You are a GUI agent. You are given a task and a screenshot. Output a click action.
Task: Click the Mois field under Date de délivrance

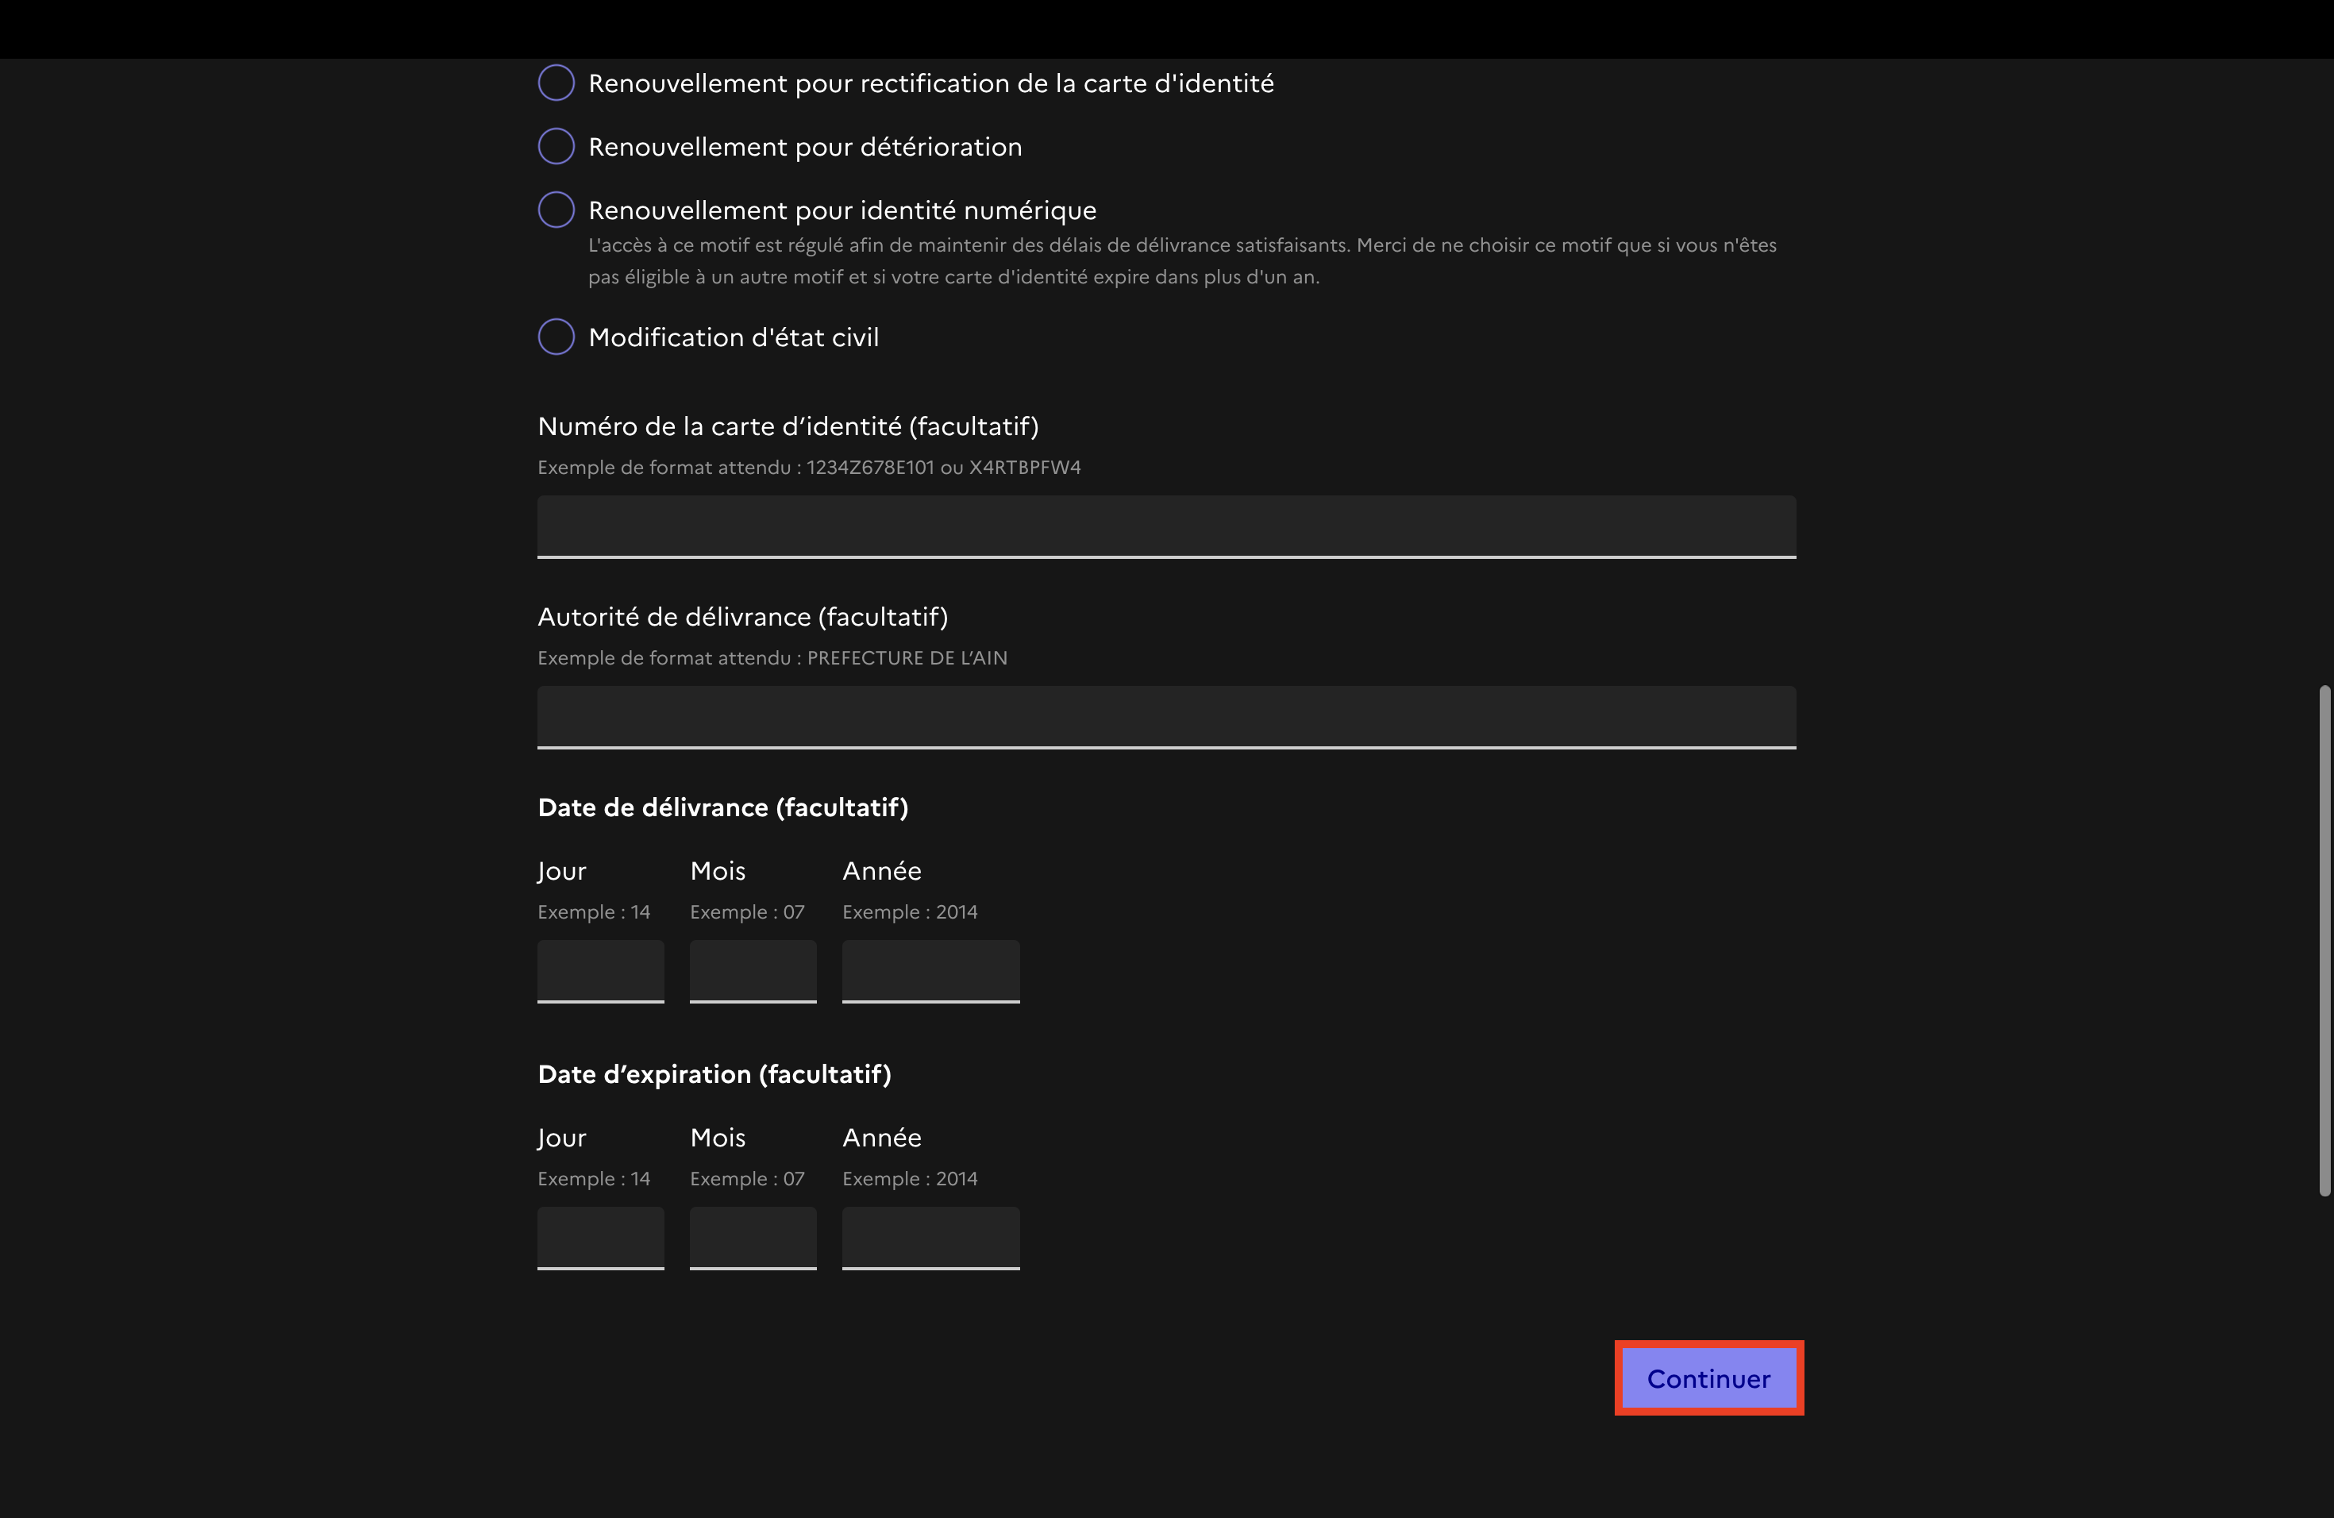tap(752, 971)
